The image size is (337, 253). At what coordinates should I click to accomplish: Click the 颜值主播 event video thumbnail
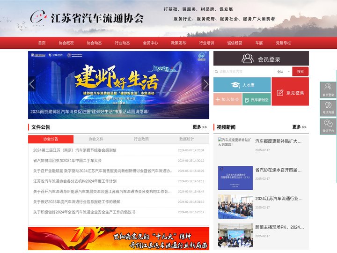(235, 235)
